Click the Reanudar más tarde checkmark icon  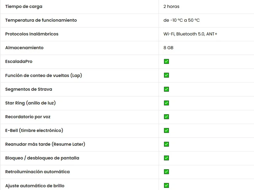[166, 144]
